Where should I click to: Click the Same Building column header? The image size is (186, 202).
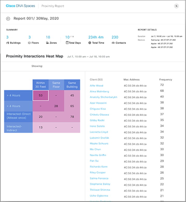tap(72, 85)
